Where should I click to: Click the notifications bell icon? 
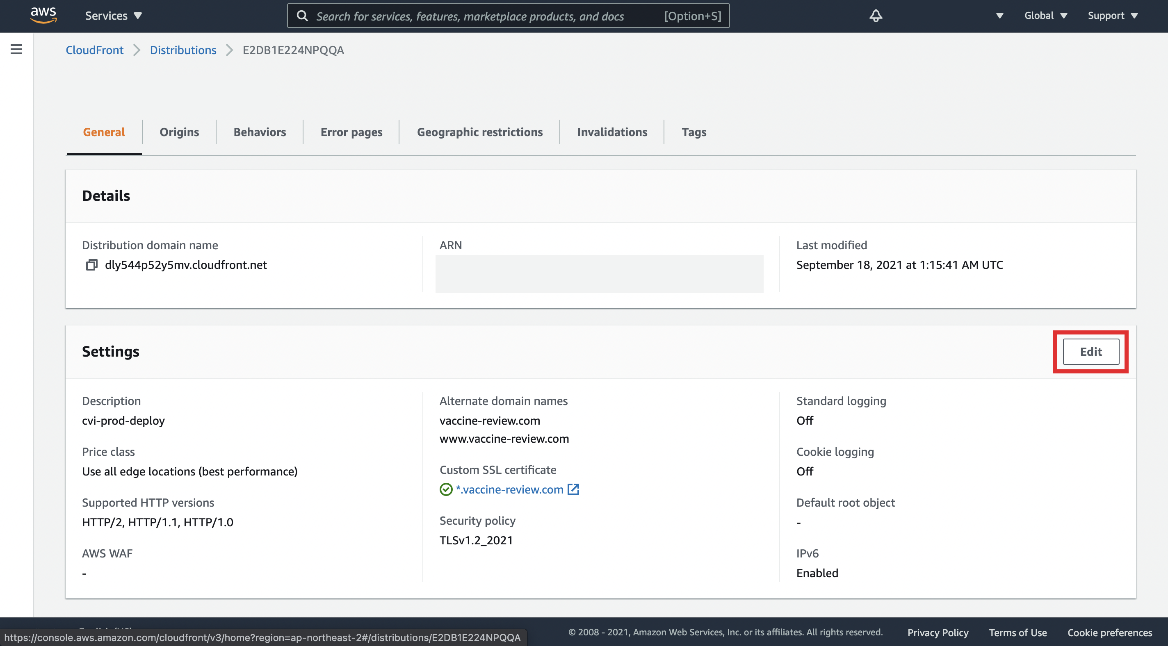(876, 16)
